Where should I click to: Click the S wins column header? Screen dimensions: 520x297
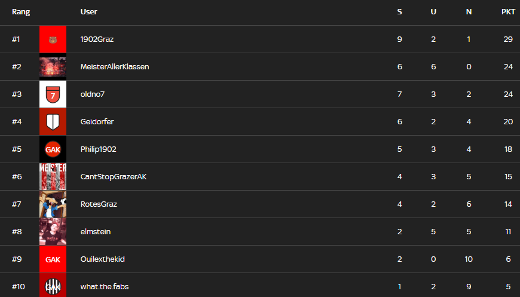pyautogui.click(x=399, y=12)
